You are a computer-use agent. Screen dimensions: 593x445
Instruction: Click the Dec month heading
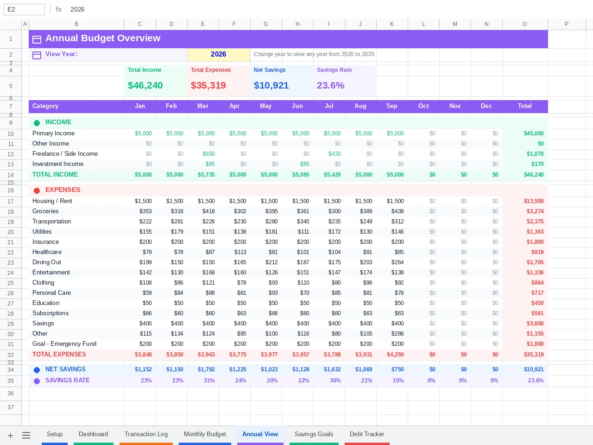click(x=486, y=106)
